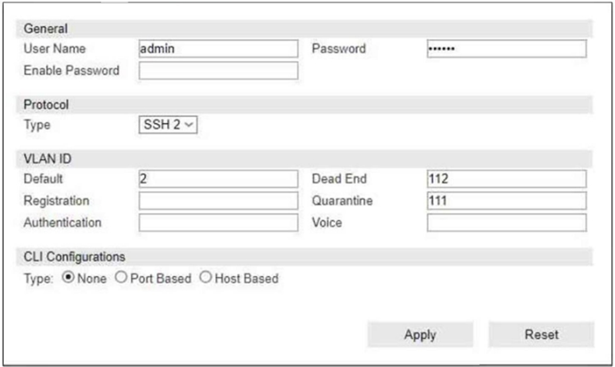615x367 pixels.
Task: Click the Enable Password label text
Action: point(71,71)
